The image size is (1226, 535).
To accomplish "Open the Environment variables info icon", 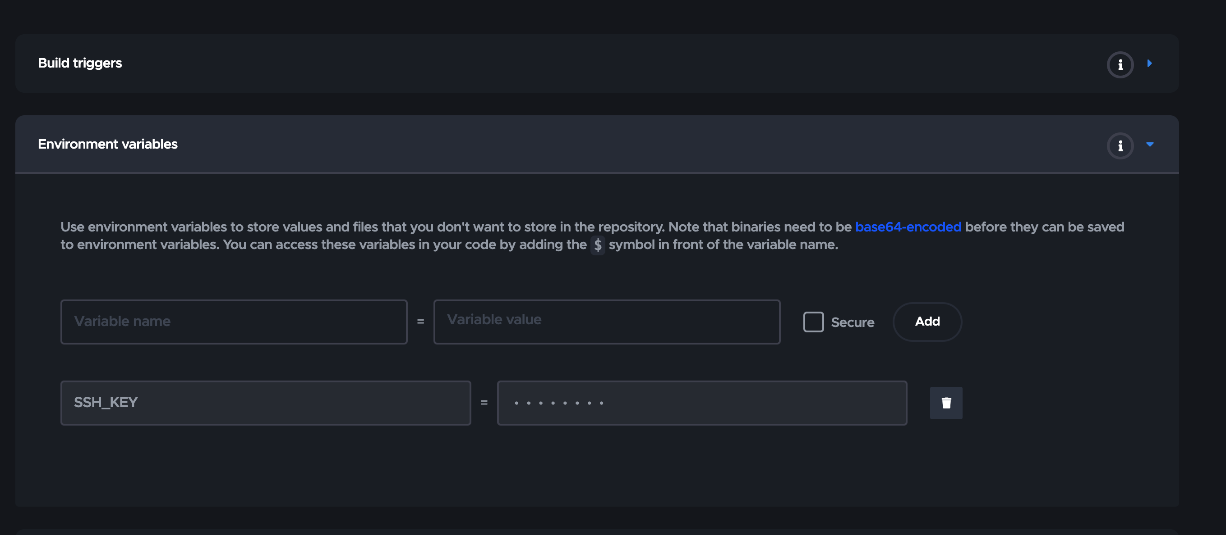I will point(1120,145).
